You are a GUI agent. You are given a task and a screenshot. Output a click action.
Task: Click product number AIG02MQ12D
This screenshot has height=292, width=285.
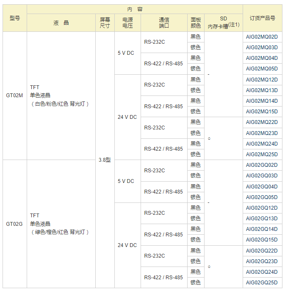262,79
